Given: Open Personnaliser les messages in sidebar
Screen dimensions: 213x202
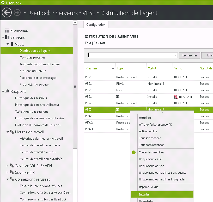Looking at the screenshot, I should point(38,78).
